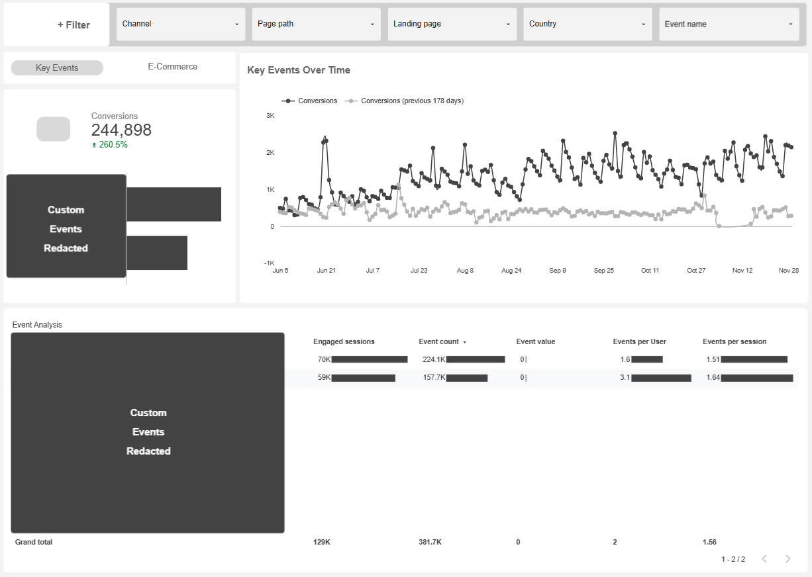
Task: Click the Event count column header to sort
Action: pos(438,341)
